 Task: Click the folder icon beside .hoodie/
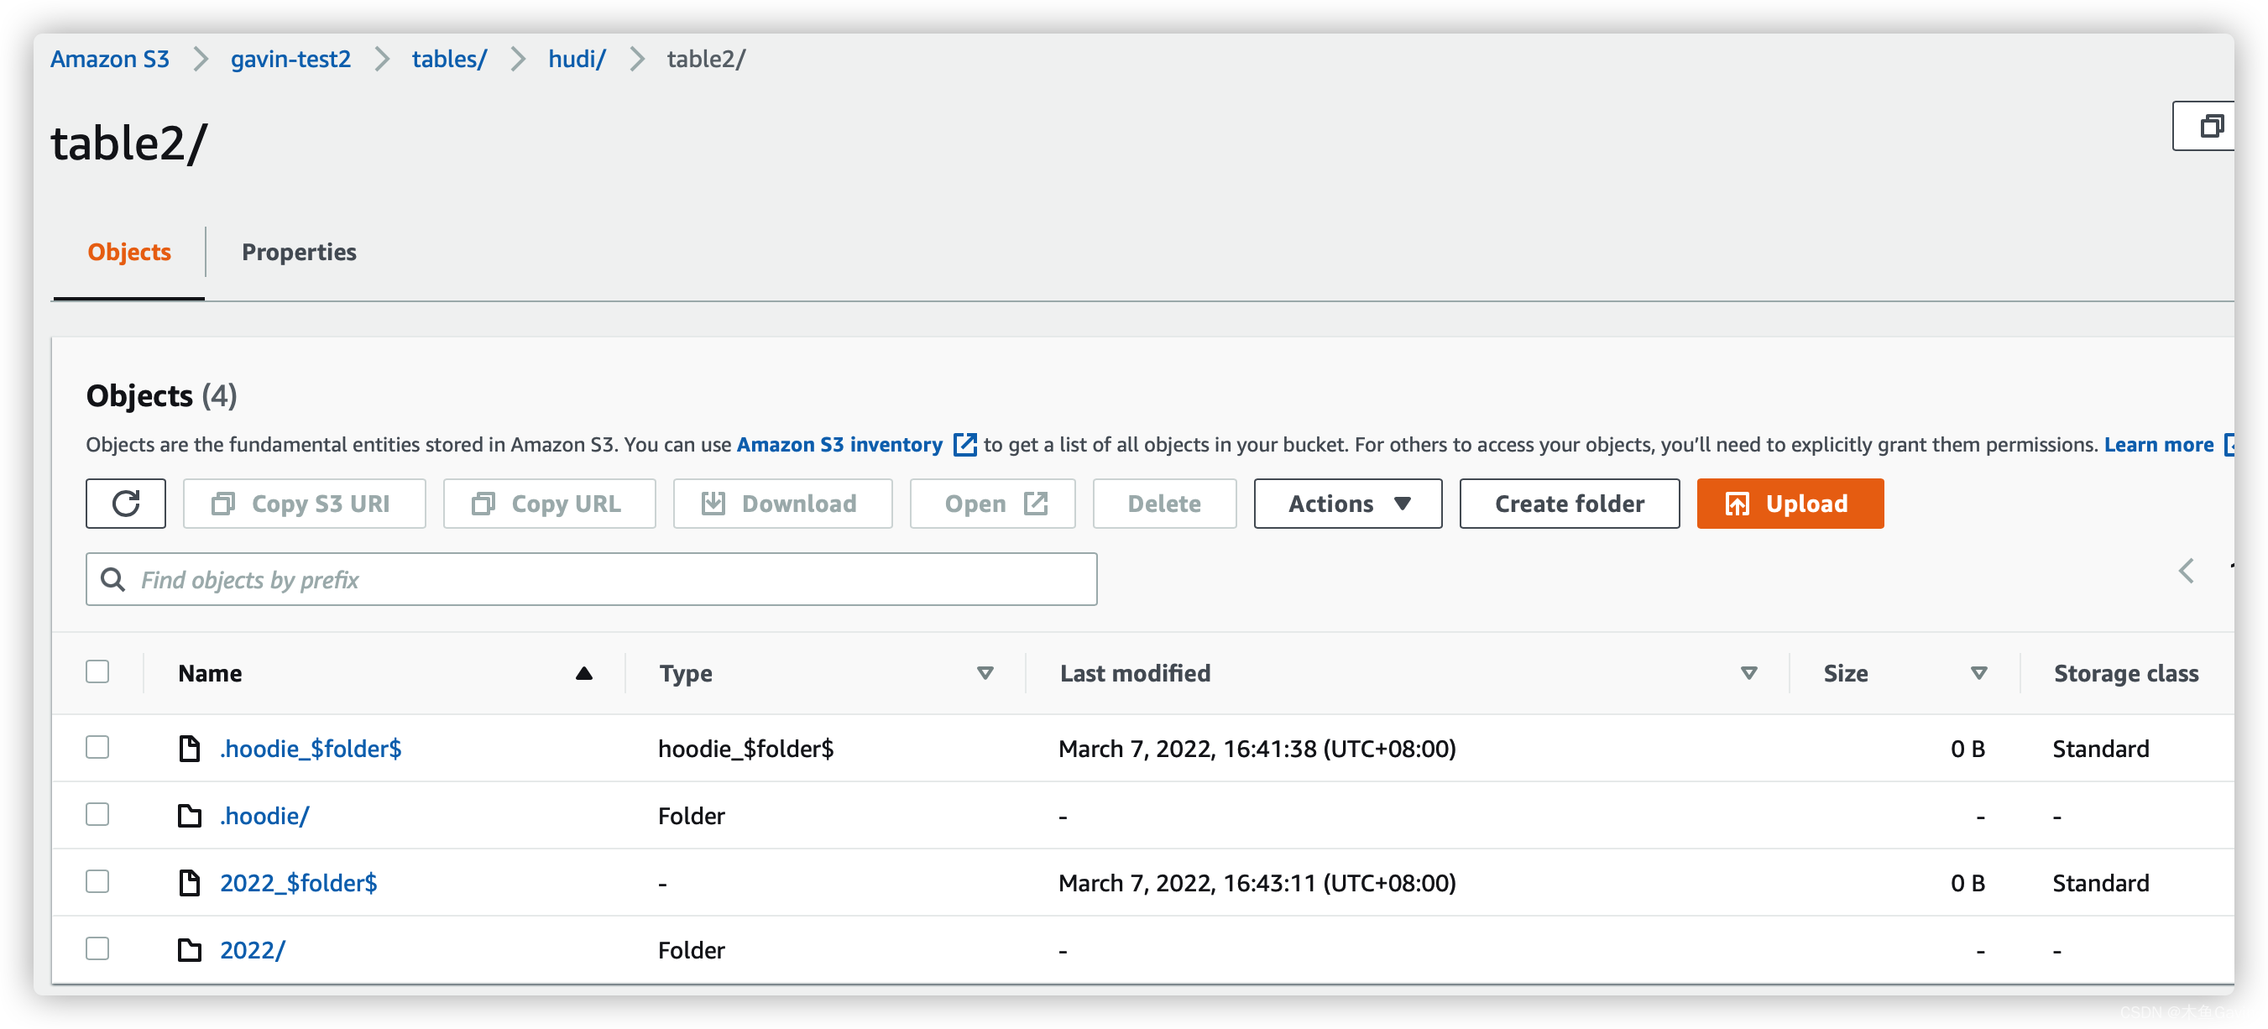190,816
